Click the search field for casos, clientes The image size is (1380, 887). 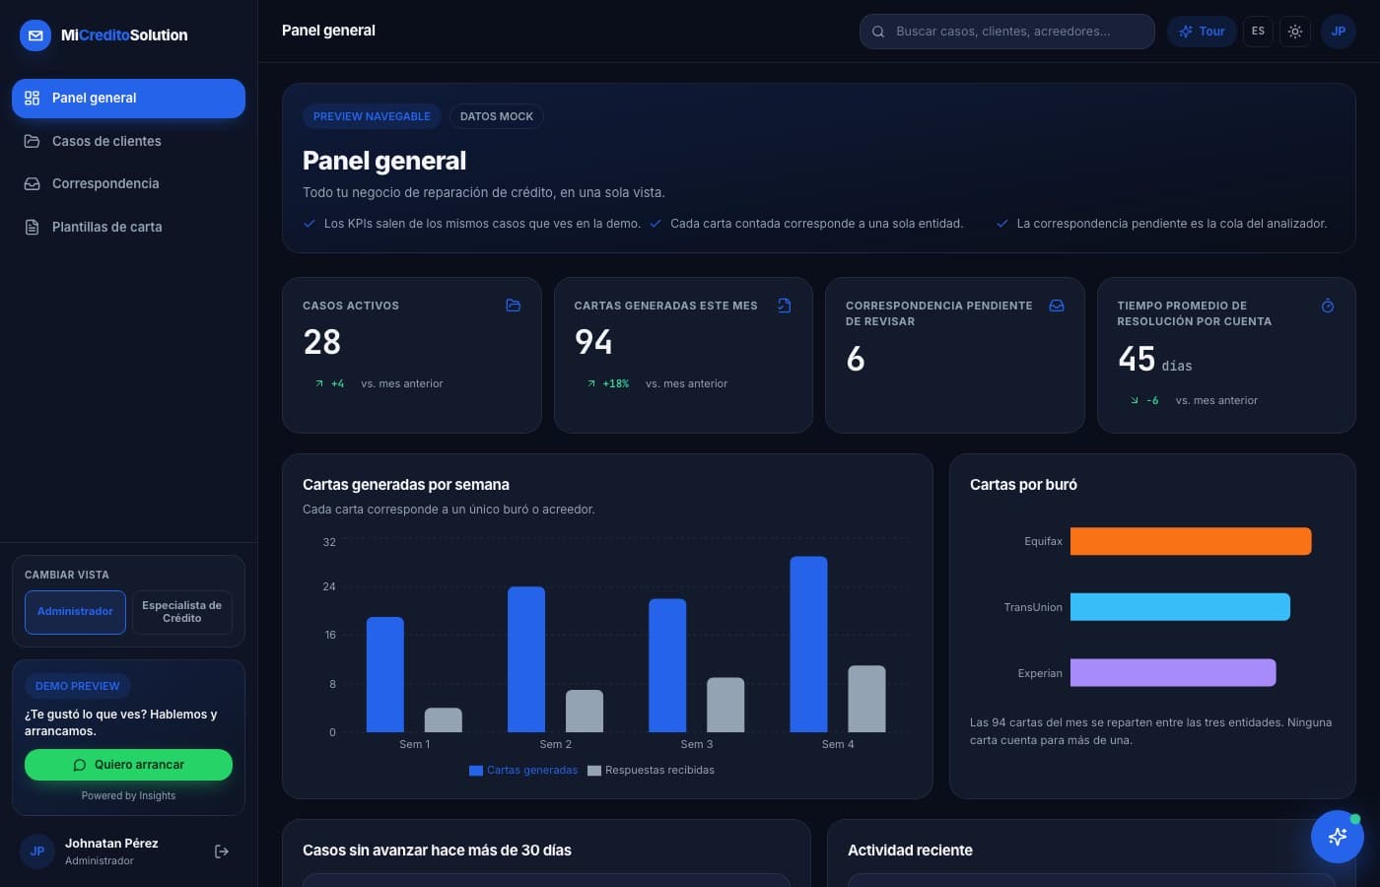point(1006,32)
